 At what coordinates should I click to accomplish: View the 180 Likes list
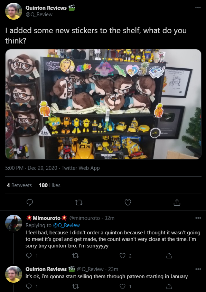click(49, 185)
